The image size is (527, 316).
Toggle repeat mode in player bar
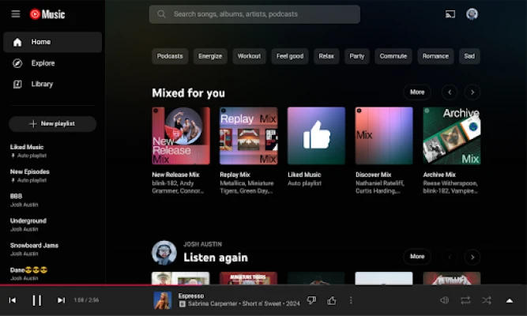(465, 300)
